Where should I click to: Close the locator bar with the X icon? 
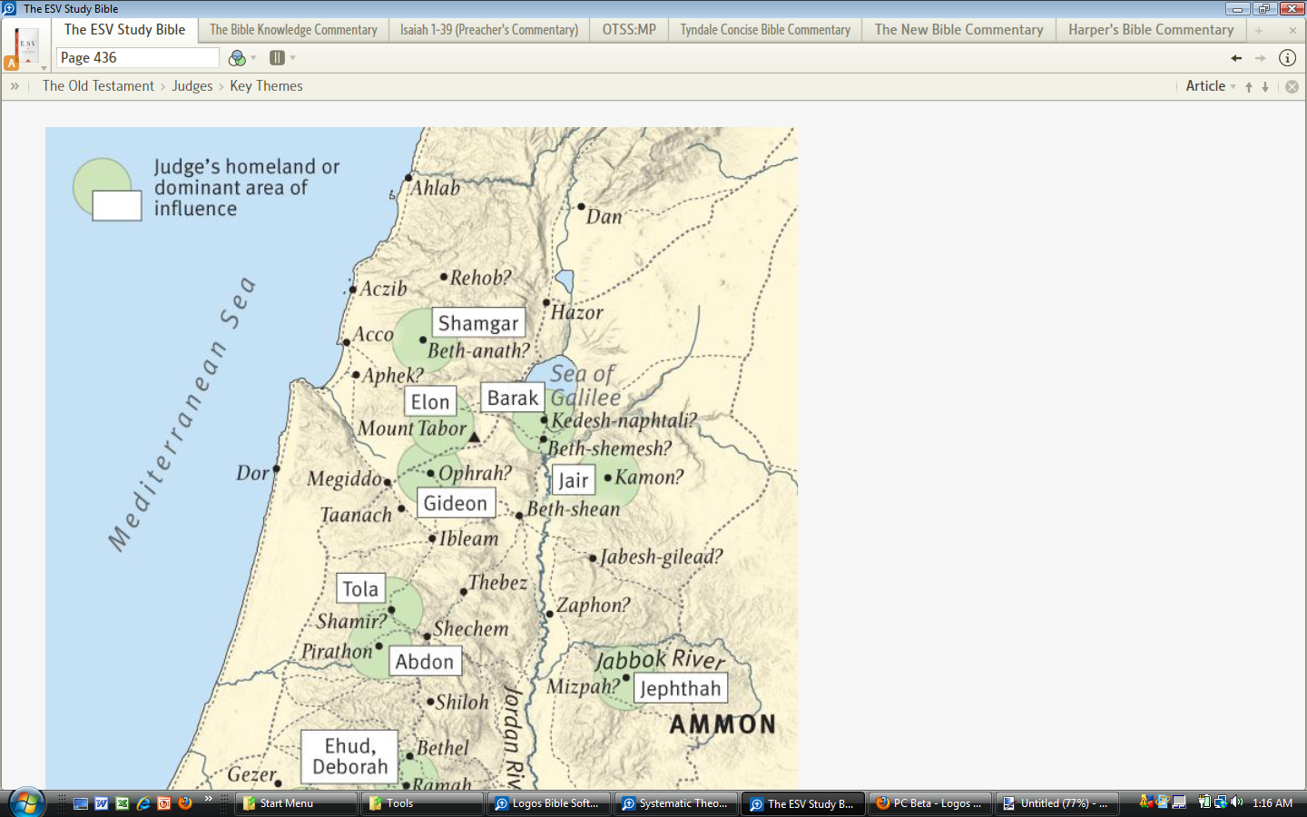(1292, 86)
